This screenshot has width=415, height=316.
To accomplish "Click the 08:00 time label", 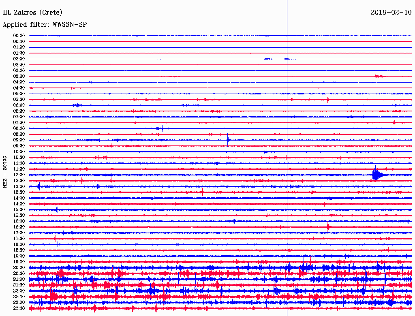I will pos(19,128).
